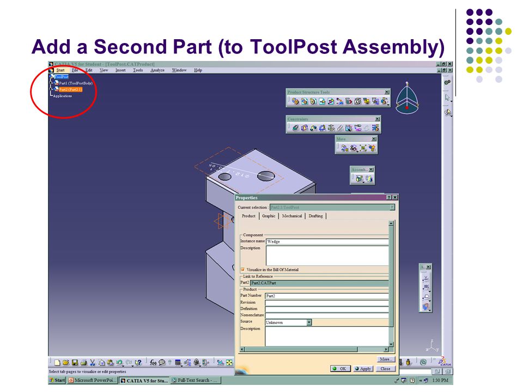523x392 pixels.
Task: Click the New document icon in bottom toolbar
Action: coord(57,363)
